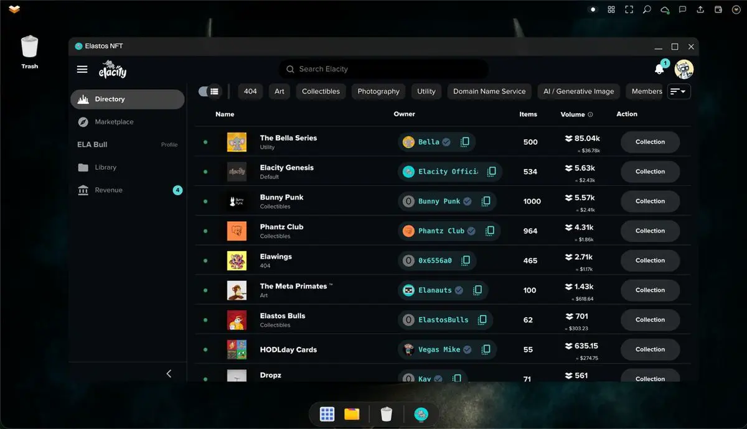Click the upload icon in top bar
The width and height of the screenshot is (747, 429).
(701, 9)
